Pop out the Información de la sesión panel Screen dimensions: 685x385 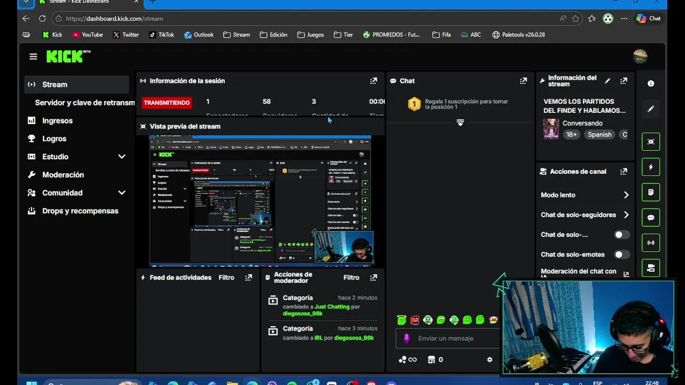coord(374,81)
